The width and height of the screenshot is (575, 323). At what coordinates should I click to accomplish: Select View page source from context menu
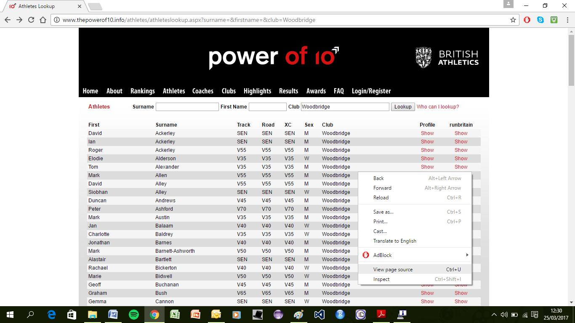(x=393, y=270)
